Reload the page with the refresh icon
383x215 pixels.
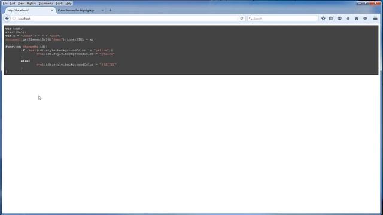(x=241, y=19)
